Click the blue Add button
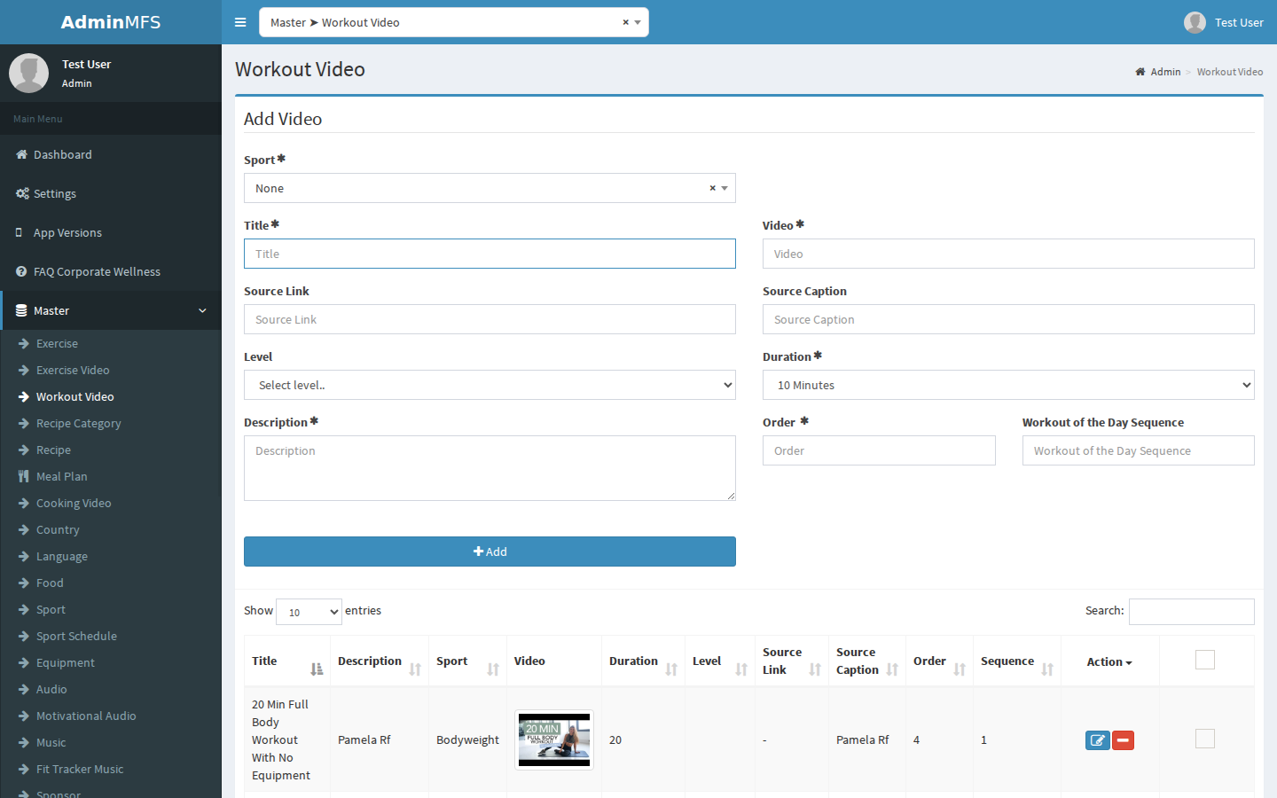The width and height of the screenshot is (1277, 798). pyautogui.click(x=490, y=552)
